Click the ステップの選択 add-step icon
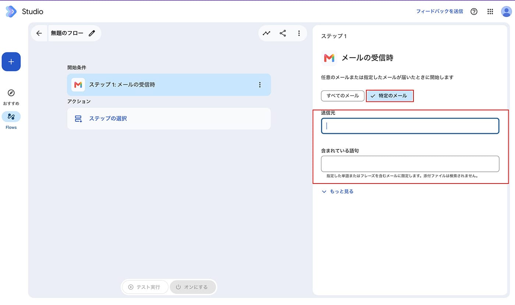Image resolution: width=515 pixels, height=305 pixels. pos(78,118)
